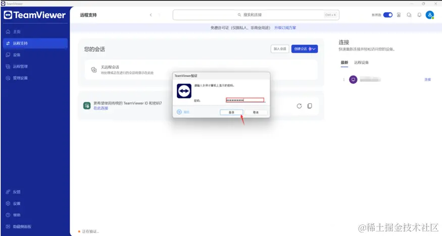Click the no remote session card icon

pos(94,70)
